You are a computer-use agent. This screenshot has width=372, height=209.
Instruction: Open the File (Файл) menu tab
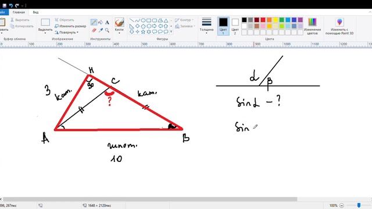coord(3,12)
